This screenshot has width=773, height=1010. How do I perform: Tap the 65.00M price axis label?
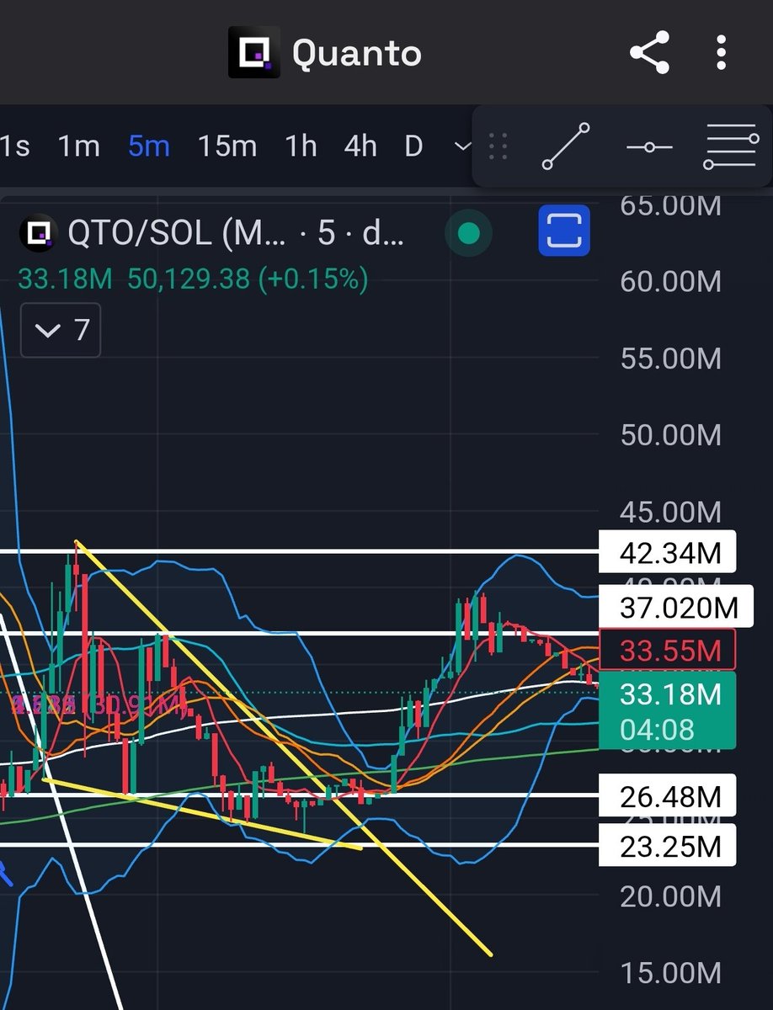pos(670,205)
